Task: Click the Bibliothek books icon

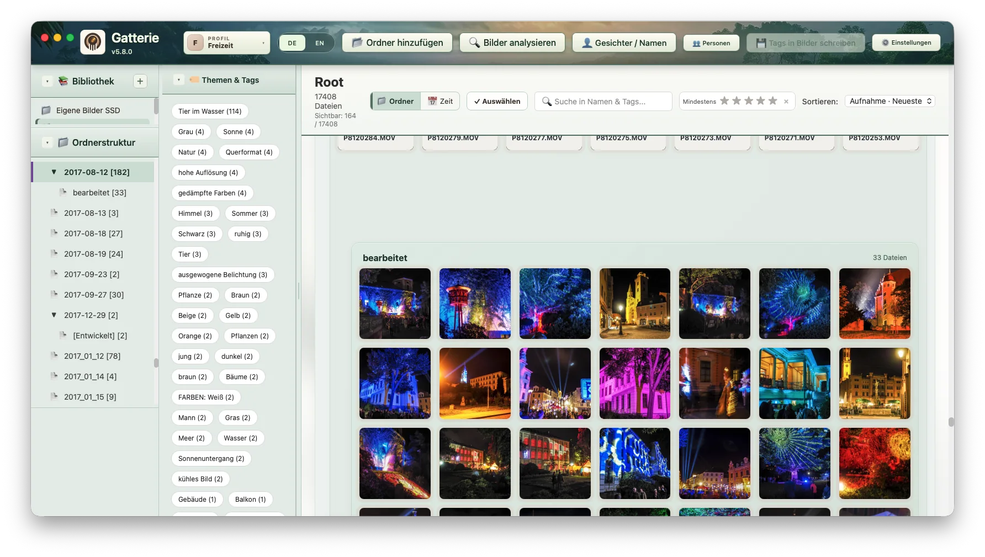Action: point(63,81)
